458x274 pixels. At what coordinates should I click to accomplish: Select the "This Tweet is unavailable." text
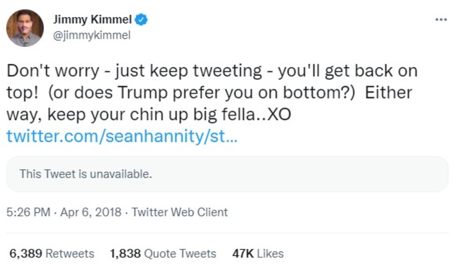click(x=86, y=174)
